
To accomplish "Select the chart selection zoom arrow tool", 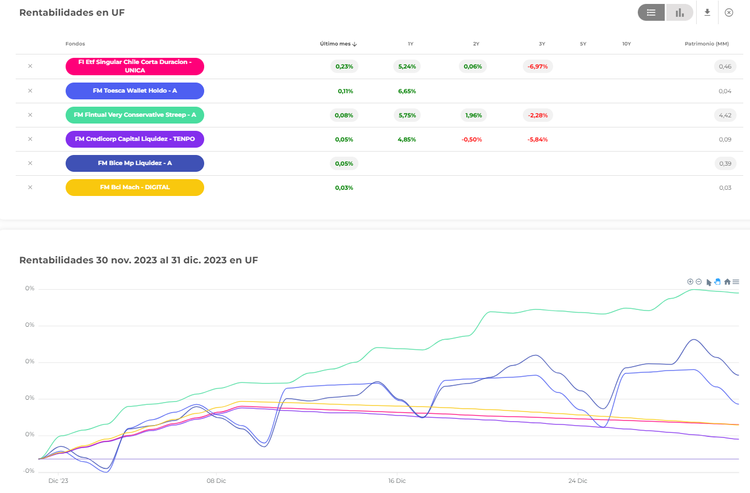I will pyautogui.click(x=708, y=282).
